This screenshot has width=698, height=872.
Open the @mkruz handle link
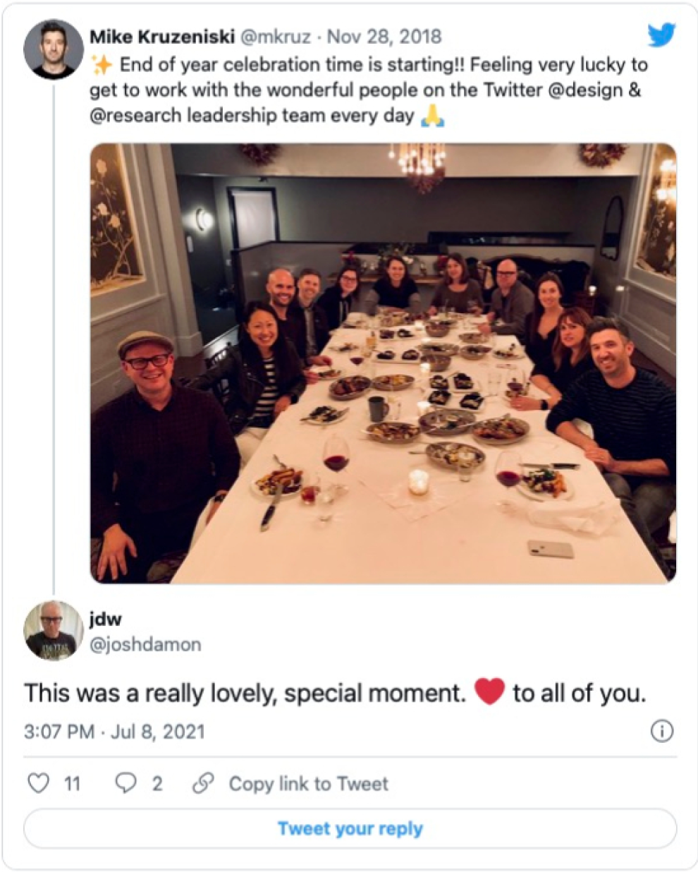pos(276,36)
